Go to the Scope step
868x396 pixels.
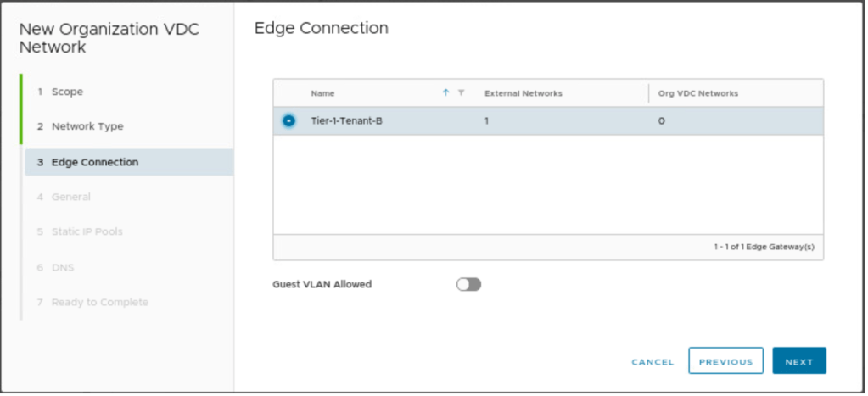(67, 92)
